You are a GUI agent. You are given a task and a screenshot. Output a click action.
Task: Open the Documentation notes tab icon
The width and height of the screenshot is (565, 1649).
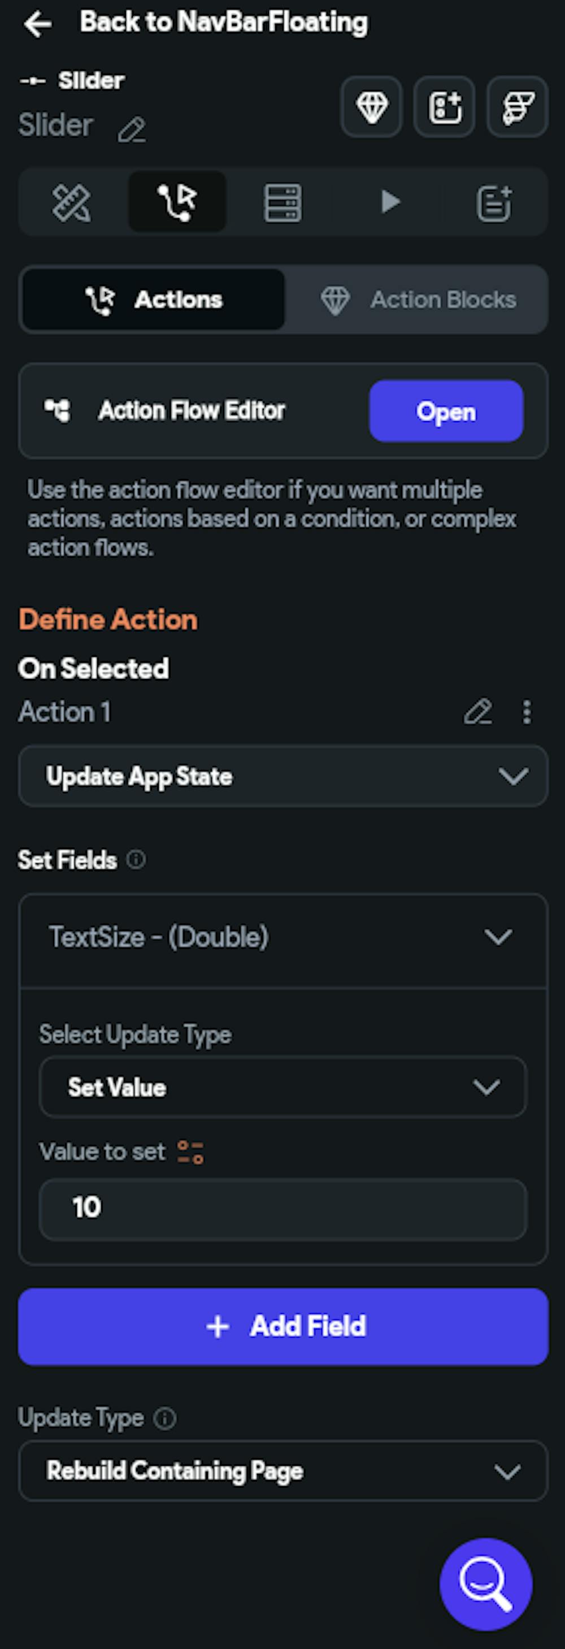click(x=494, y=202)
